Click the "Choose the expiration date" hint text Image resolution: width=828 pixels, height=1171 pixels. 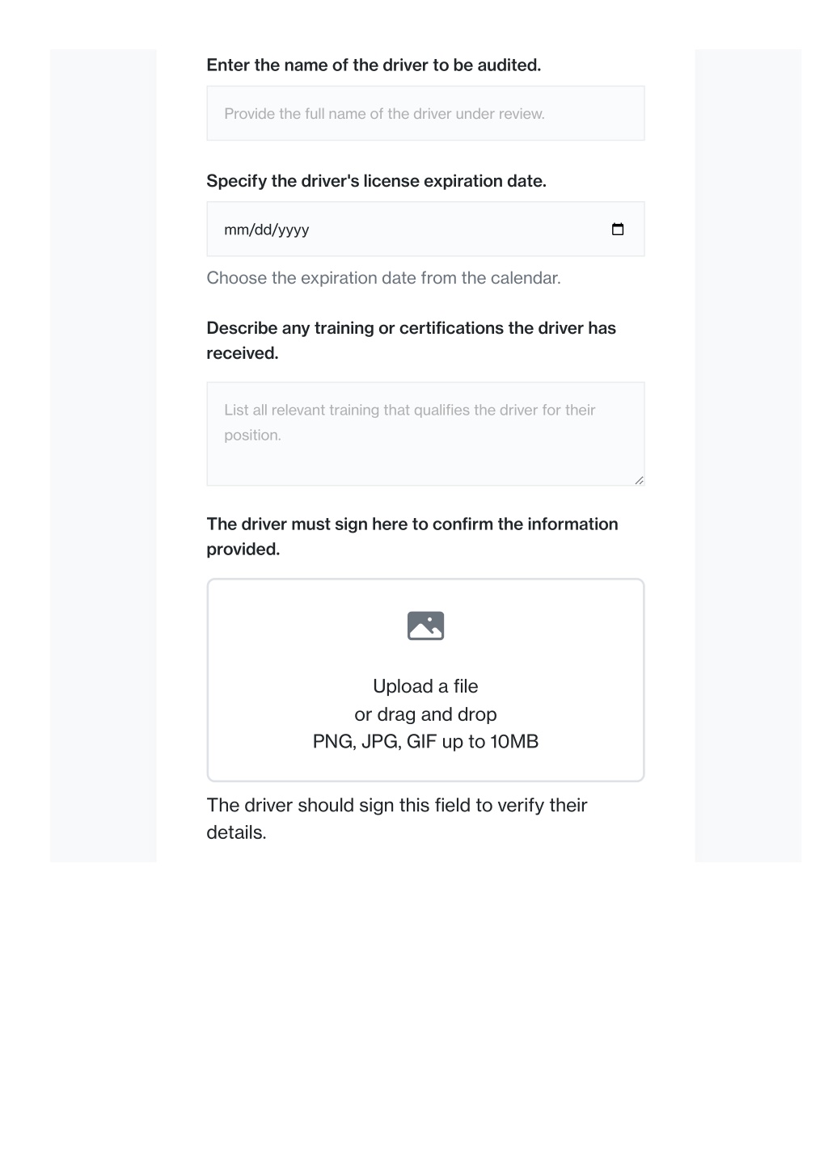coord(383,278)
